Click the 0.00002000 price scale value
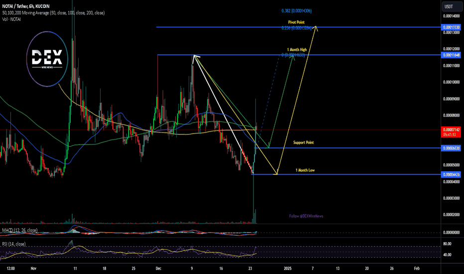Image resolution: width=464 pixels, height=274 pixels. 451,214
